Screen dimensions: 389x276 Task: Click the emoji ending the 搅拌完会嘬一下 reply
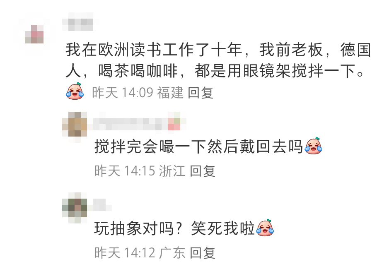(x=314, y=146)
